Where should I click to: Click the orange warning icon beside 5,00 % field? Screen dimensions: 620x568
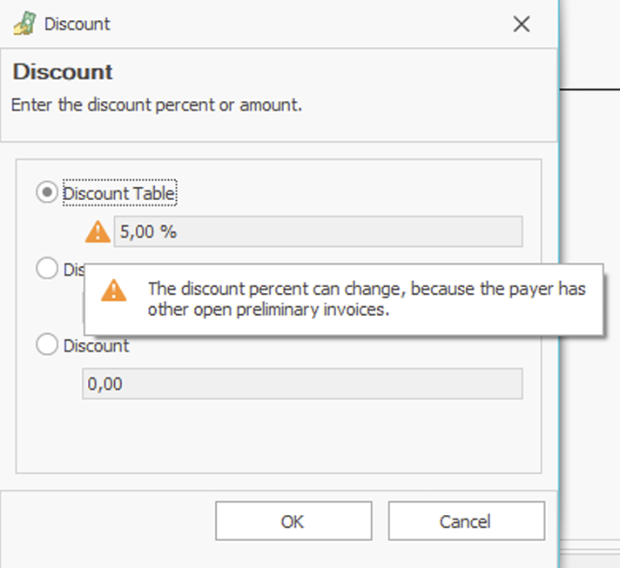98,232
